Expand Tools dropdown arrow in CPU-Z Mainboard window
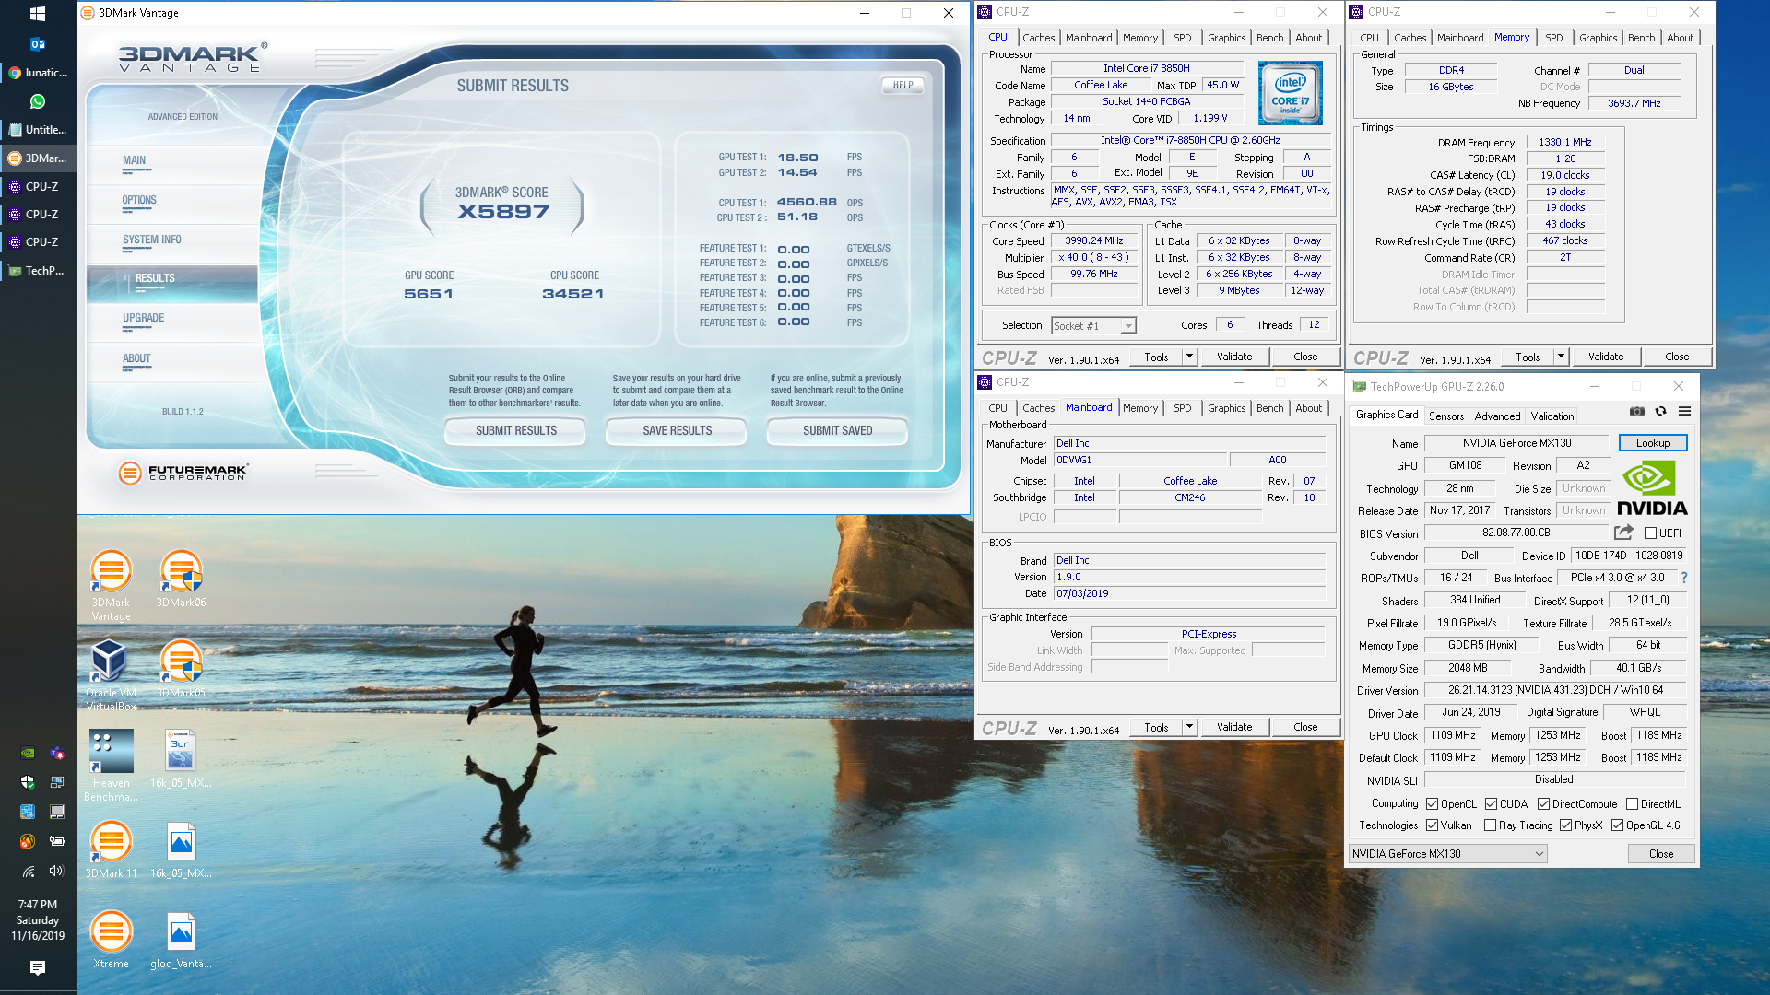Viewport: 1770px width, 995px height. click(1189, 727)
